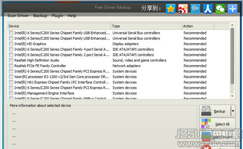Open the Plugin menu
The height and width of the screenshot is (149, 243).
tap(57, 16)
